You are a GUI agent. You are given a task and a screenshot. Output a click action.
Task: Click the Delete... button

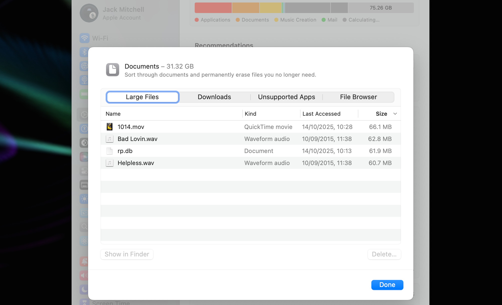(384, 254)
